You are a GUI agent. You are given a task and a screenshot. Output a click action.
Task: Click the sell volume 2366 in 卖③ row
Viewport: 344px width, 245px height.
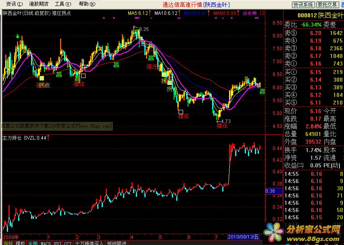tap(336, 48)
